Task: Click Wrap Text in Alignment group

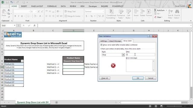Action: click(70, 11)
